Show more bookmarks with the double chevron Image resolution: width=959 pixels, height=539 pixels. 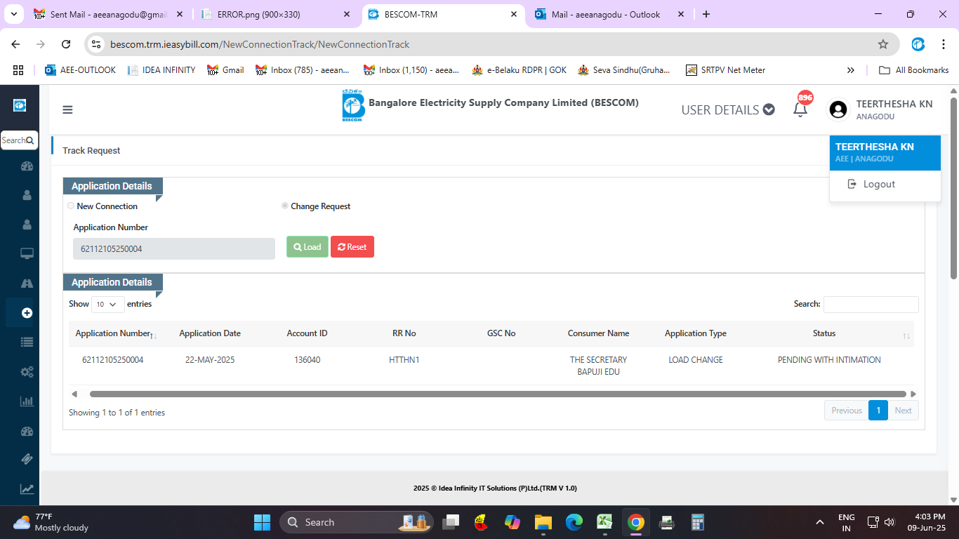pyautogui.click(x=851, y=70)
